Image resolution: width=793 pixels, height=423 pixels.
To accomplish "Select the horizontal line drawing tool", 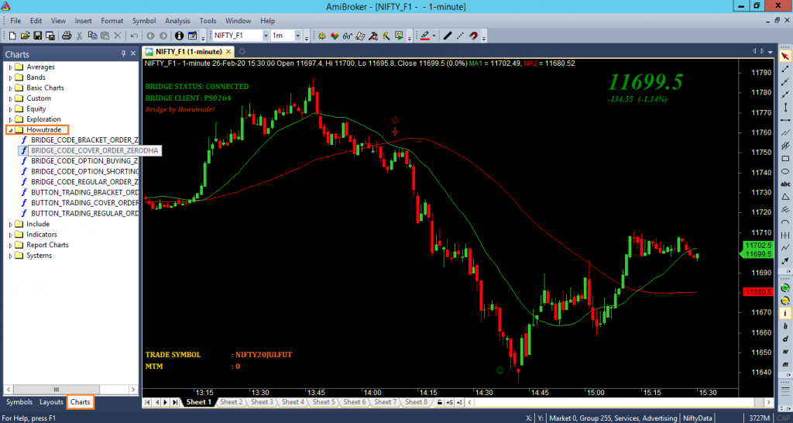I will pos(785,120).
